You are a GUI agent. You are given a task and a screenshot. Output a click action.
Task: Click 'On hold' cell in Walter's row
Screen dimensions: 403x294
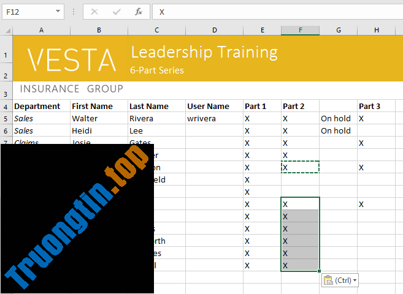338,119
